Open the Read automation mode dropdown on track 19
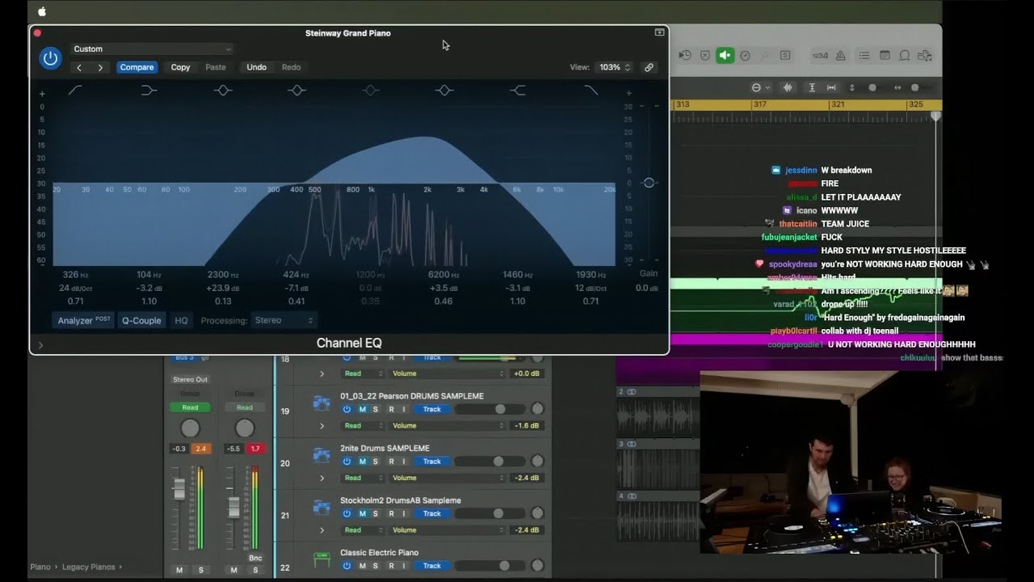Screen dimensions: 1034x582 [x=363, y=426]
